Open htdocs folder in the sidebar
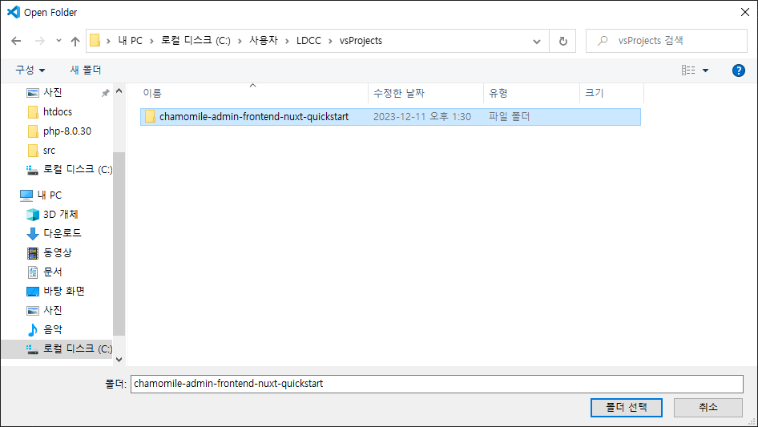 (x=57, y=111)
